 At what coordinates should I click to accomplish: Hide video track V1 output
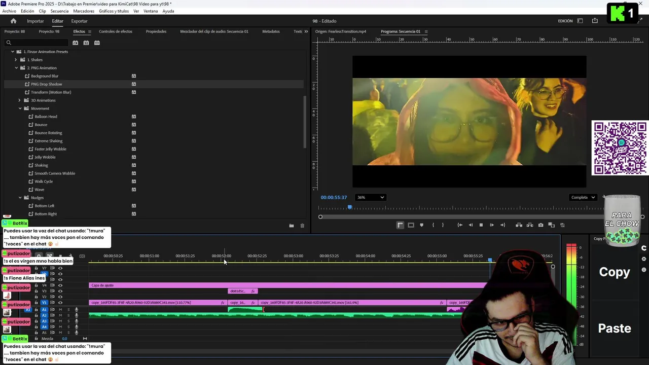coord(60,303)
